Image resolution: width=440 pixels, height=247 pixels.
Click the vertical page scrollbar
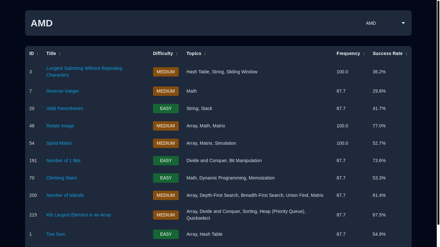tap(438, 113)
